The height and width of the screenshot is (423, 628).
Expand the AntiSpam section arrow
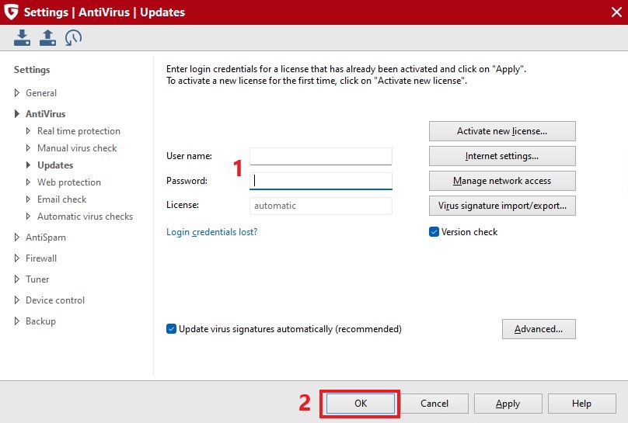(x=17, y=237)
